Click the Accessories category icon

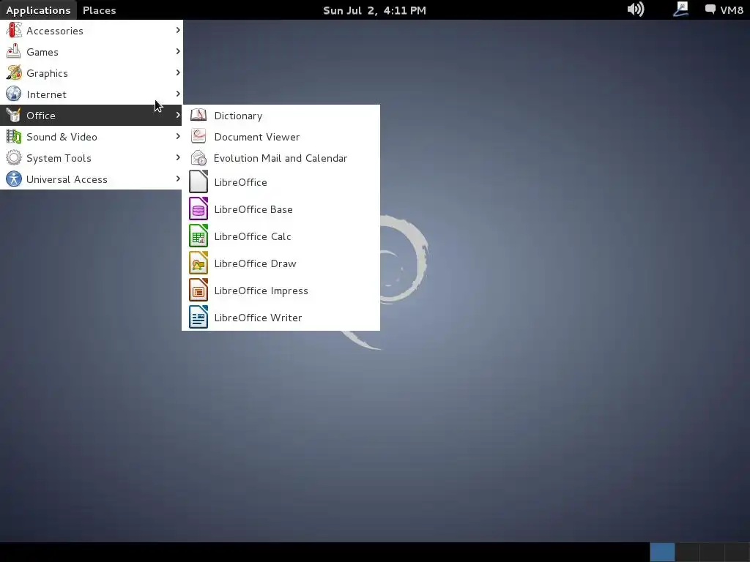point(14,31)
